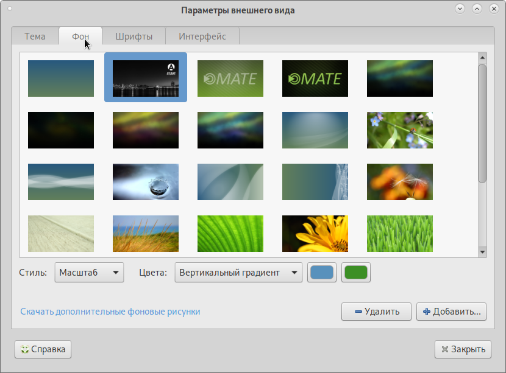Open the Масштаб style dropdown
Image resolution: width=506 pixels, height=373 pixels.
tap(89, 273)
